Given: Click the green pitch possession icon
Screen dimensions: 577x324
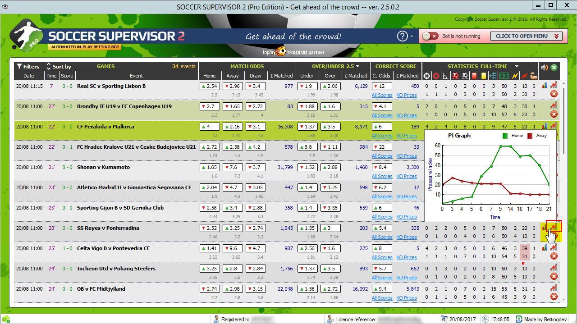Looking at the screenshot, I should pyautogui.click(x=504, y=76).
